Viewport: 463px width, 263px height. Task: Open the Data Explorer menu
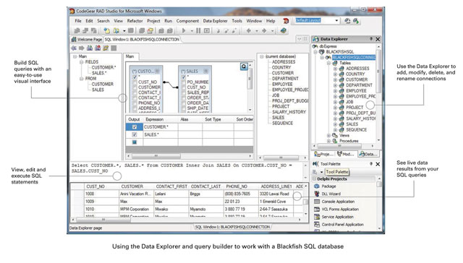[x=216, y=21]
